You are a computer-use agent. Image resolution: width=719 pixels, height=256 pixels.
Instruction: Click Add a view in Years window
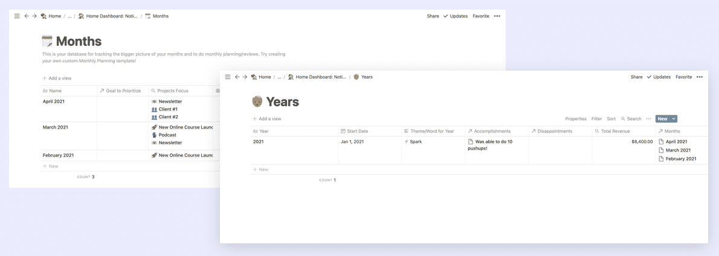[267, 118]
